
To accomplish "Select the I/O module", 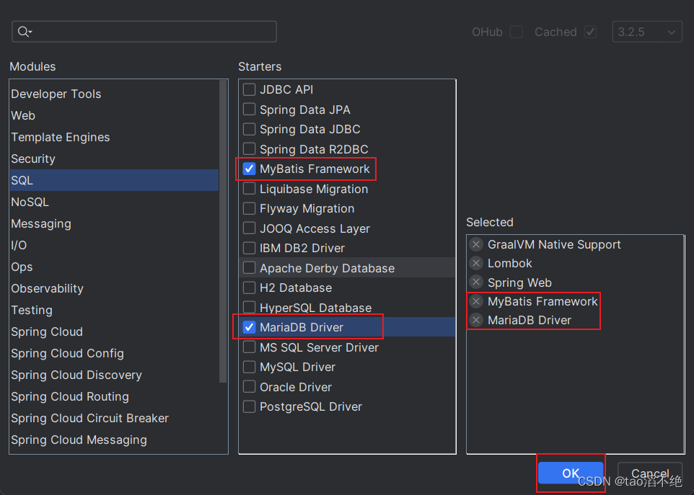I will tap(114, 245).
